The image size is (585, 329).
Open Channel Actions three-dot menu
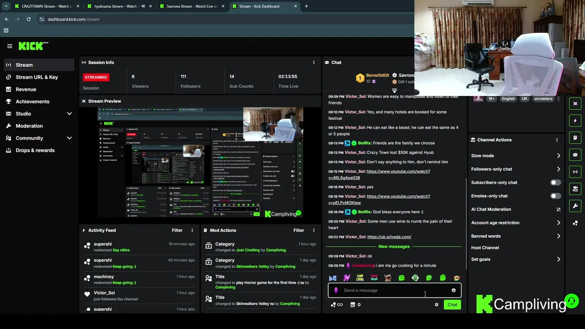tap(557, 140)
